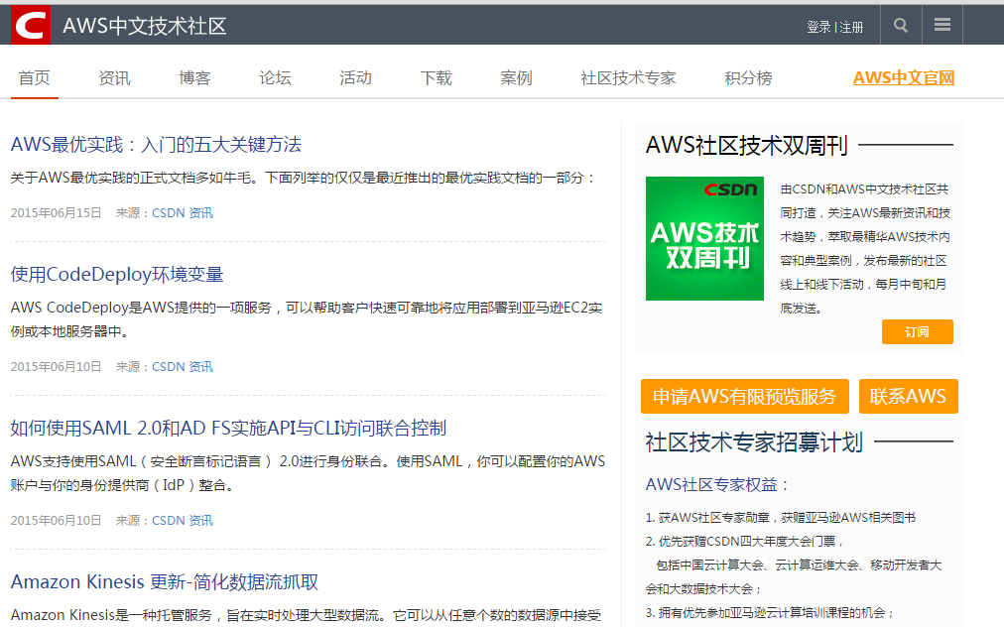Open the hamburger menu icon
Screen dimensions: 1004x627
[941, 25]
